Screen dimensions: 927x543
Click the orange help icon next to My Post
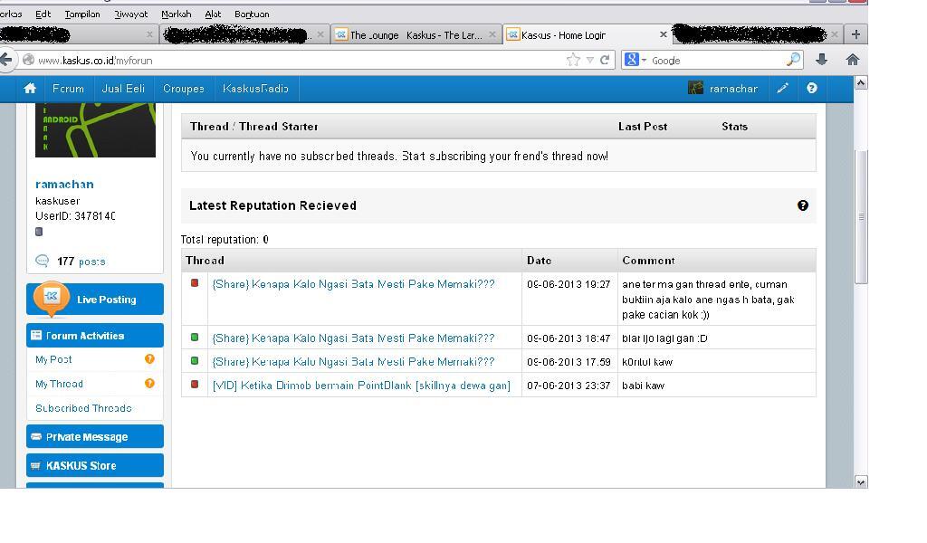coord(149,358)
